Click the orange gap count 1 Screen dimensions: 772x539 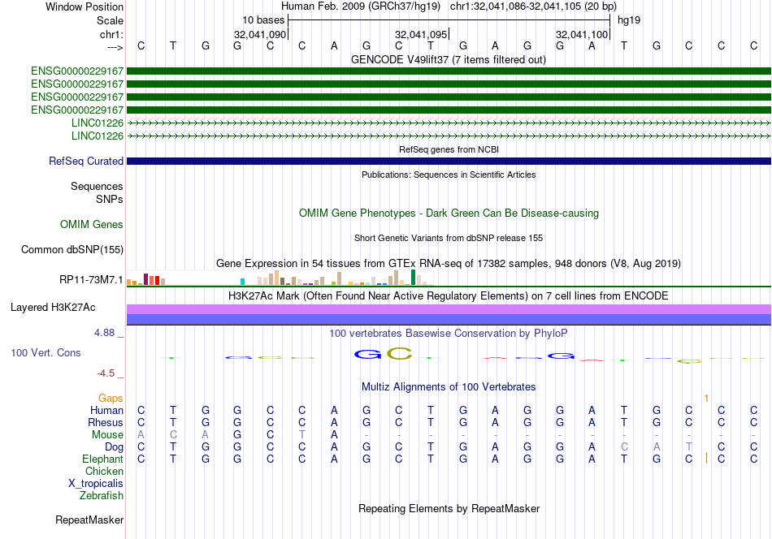[x=706, y=399]
